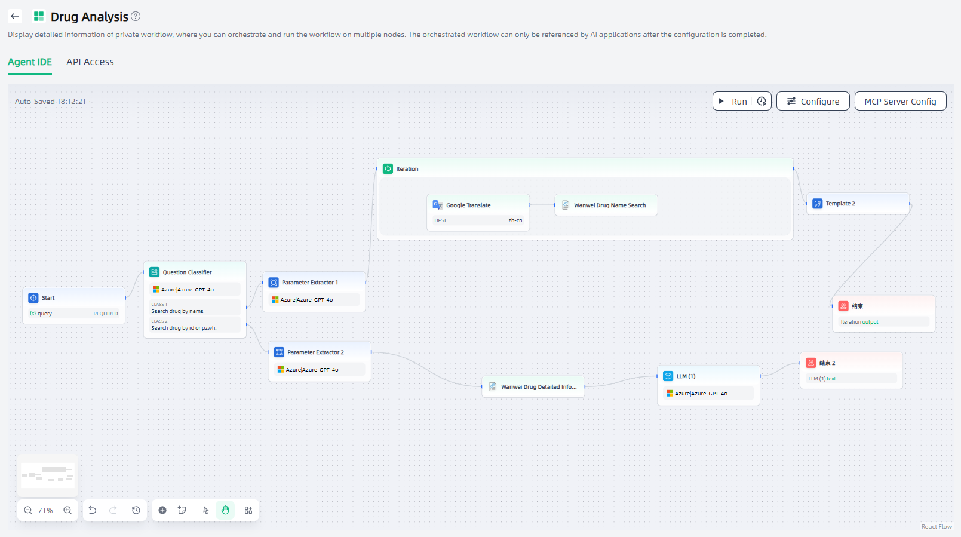
Task: Undo the last workflow change
Action: [x=93, y=510]
